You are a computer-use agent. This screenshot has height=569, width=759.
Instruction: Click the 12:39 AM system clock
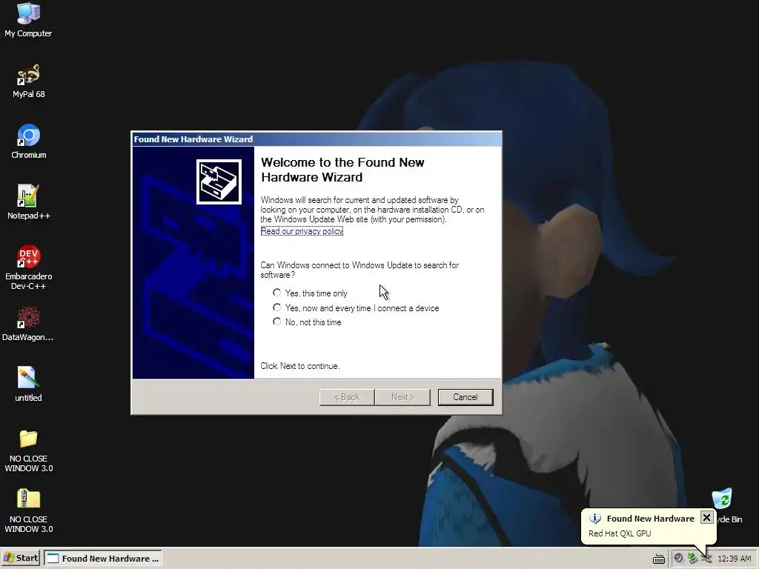tap(735, 559)
